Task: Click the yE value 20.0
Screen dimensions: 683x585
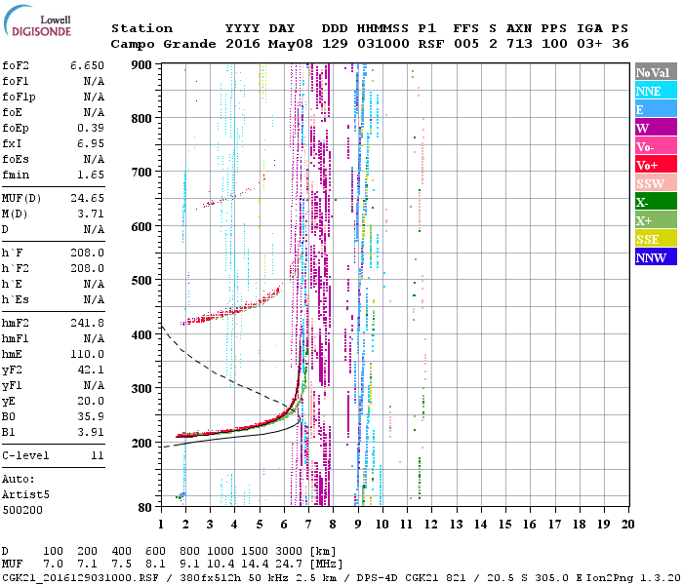Action: click(91, 402)
